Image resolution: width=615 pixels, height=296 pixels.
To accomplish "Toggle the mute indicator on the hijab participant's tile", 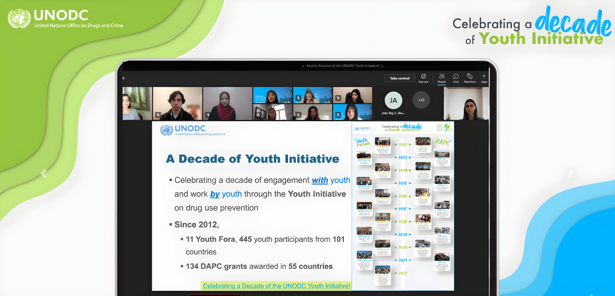I will coord(208,114).
